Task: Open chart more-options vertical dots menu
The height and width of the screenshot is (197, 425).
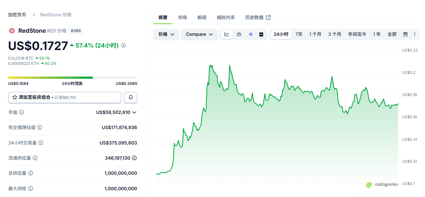Action: (x=415, y=34)
